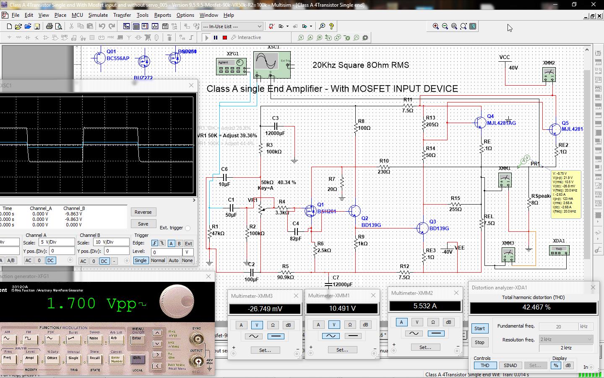Open the MCU menu
The image size is (604, 378).
point(77,15)
